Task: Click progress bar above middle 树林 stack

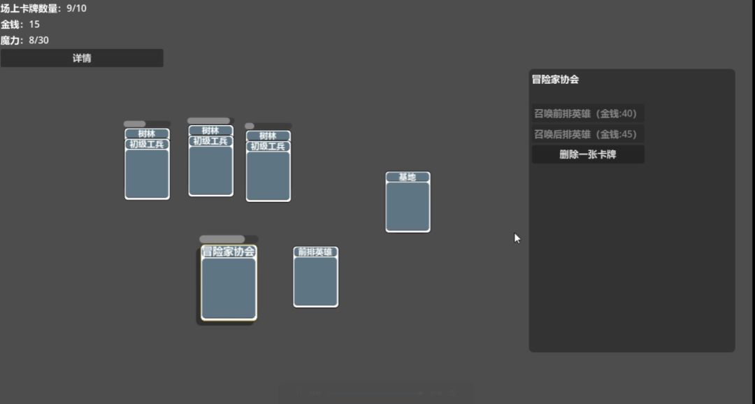Action: 210,121
